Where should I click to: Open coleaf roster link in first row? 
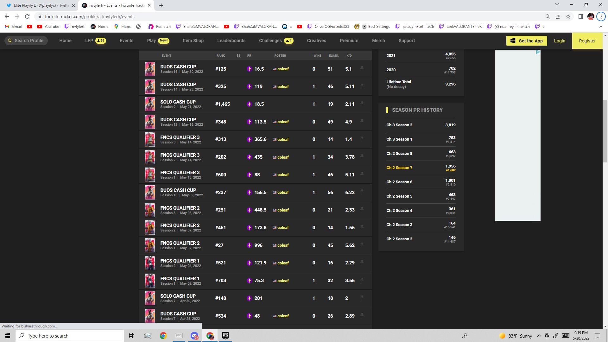(283, 69)
